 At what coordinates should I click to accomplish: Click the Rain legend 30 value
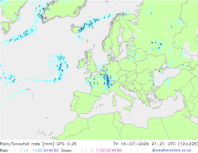click(x=46, y=151)
